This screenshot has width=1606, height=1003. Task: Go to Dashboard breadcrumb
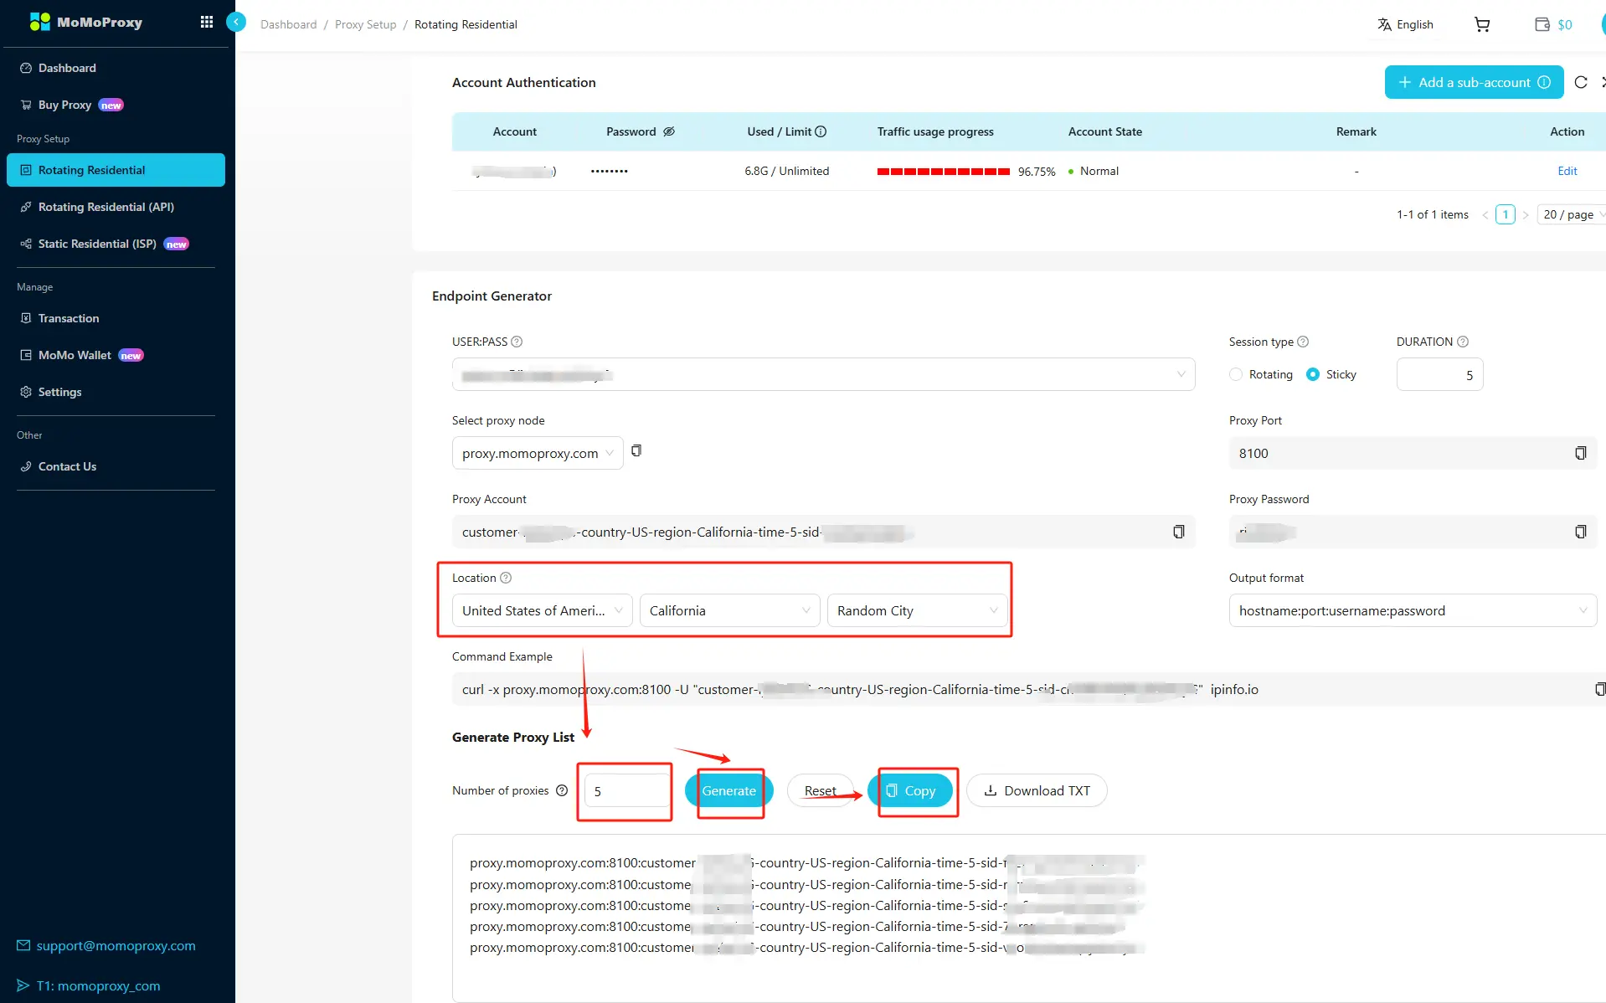tap(288, 24)
